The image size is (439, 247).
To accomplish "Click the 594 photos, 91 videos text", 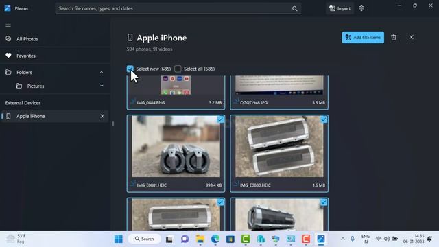I will coord(150,49).
